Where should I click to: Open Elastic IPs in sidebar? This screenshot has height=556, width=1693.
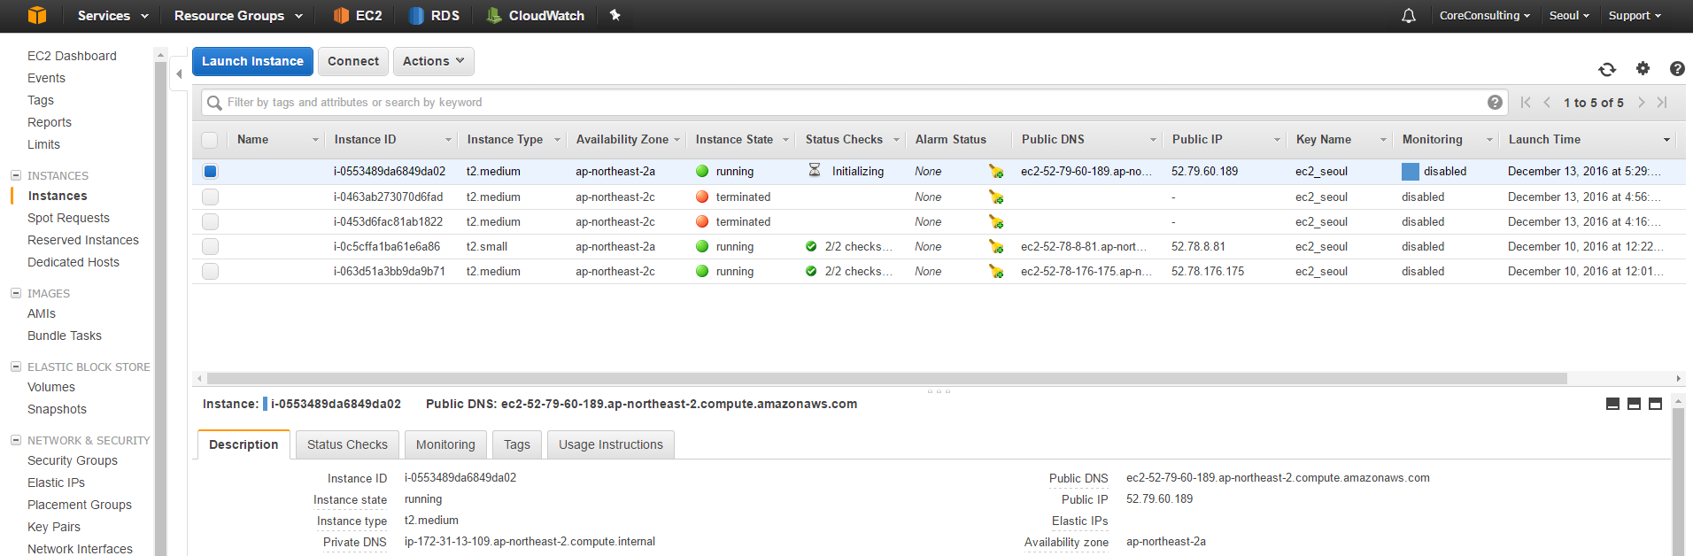tap(56, 483)
